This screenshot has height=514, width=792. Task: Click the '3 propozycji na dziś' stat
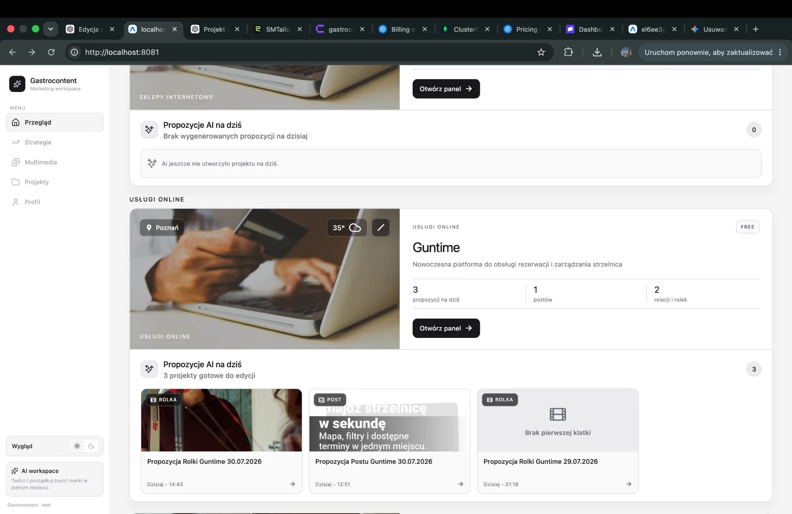pyautogui.click(x=436, y=294)
